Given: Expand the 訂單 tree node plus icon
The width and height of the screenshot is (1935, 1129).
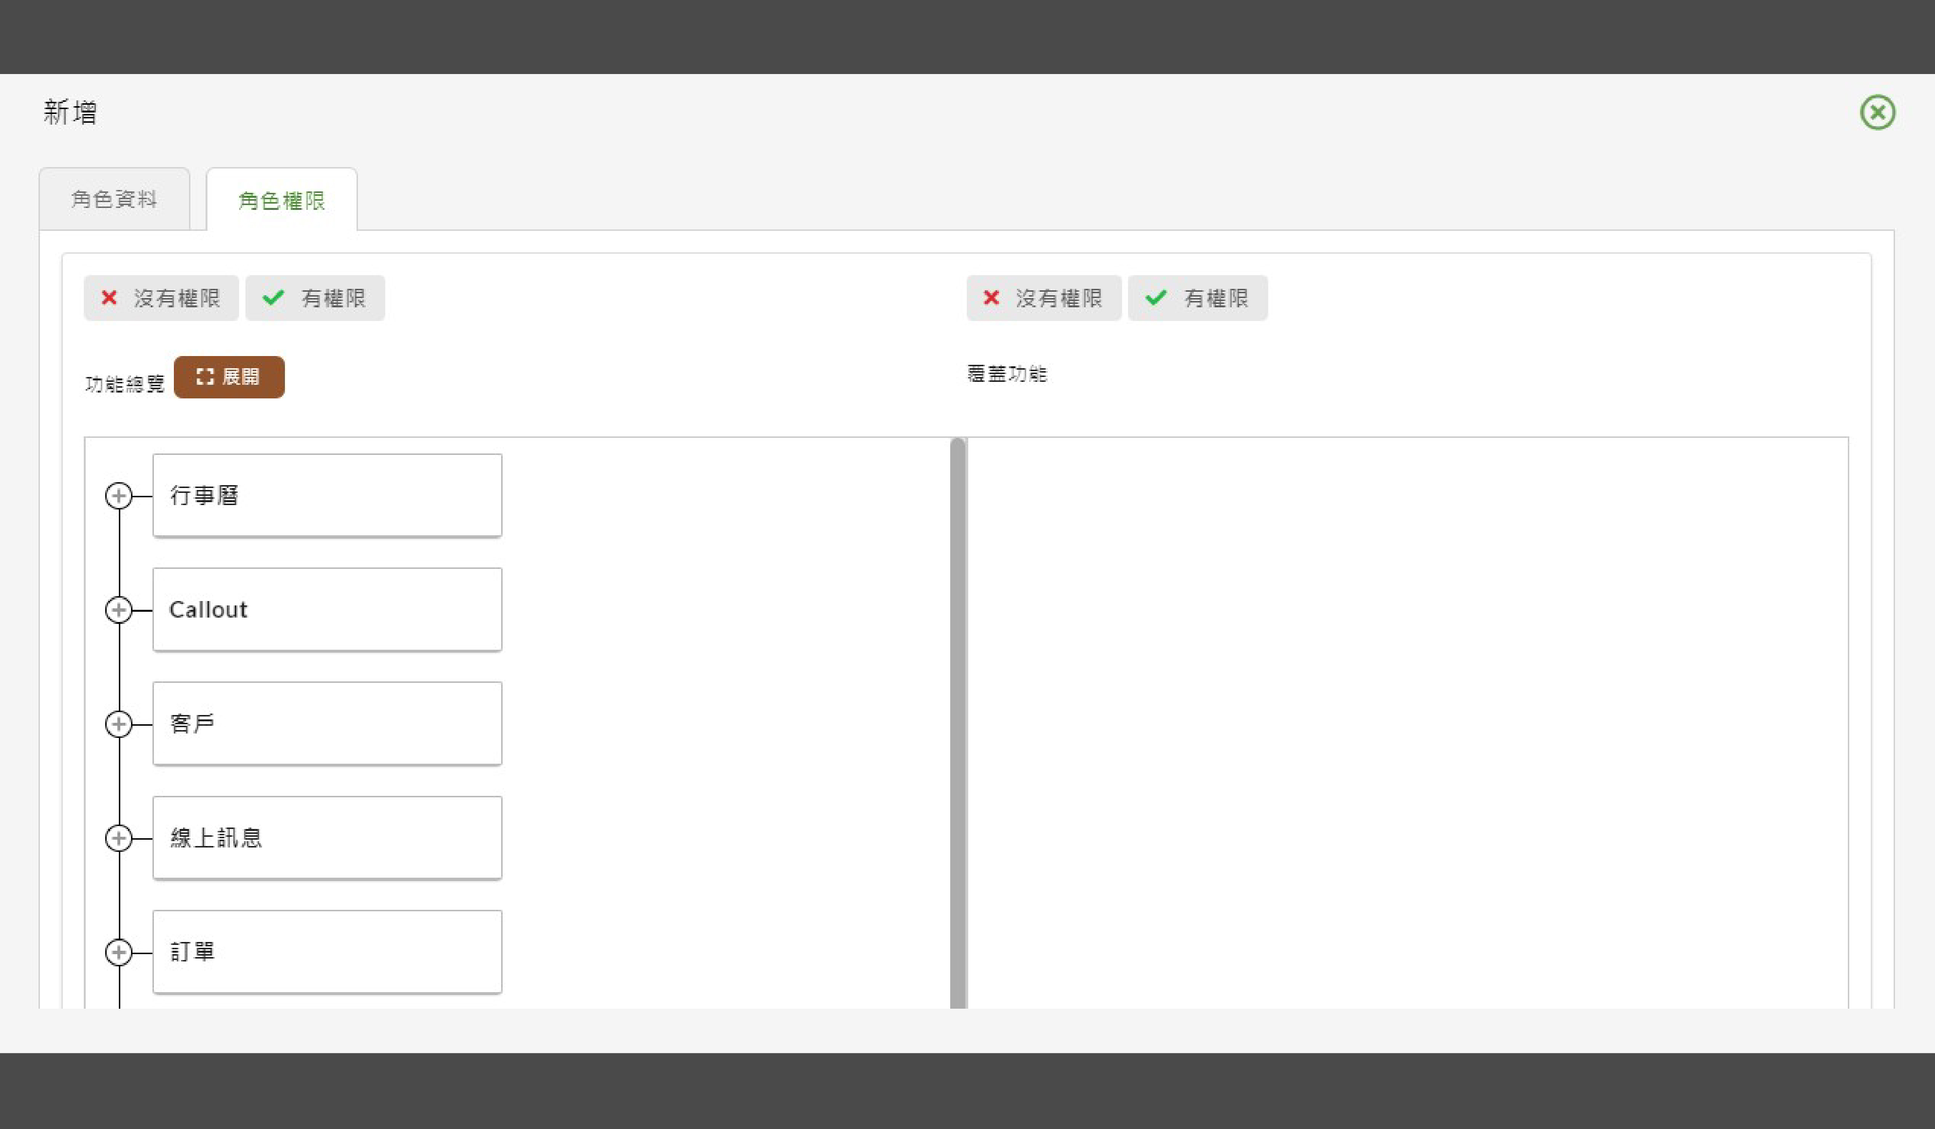Looking at the screenshot, I should tap(118, 952).
